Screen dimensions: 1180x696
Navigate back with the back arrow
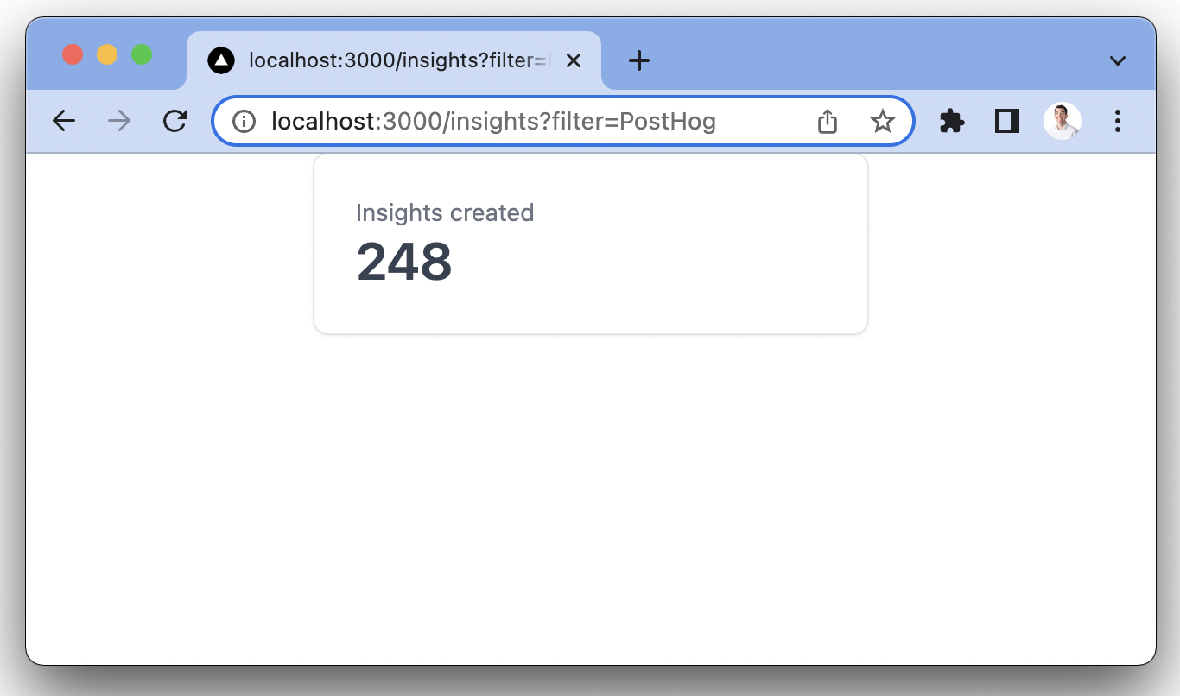[x=63, y=121]
